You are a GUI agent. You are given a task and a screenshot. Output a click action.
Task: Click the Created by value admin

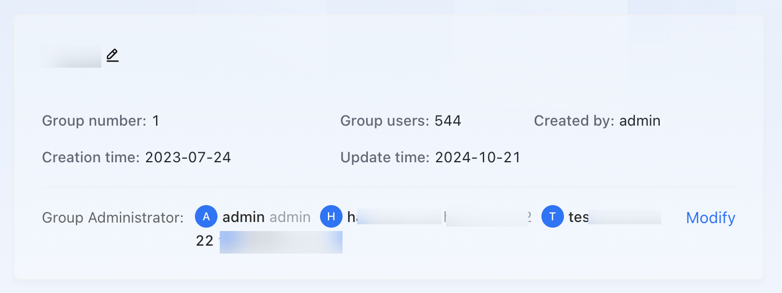640,121
